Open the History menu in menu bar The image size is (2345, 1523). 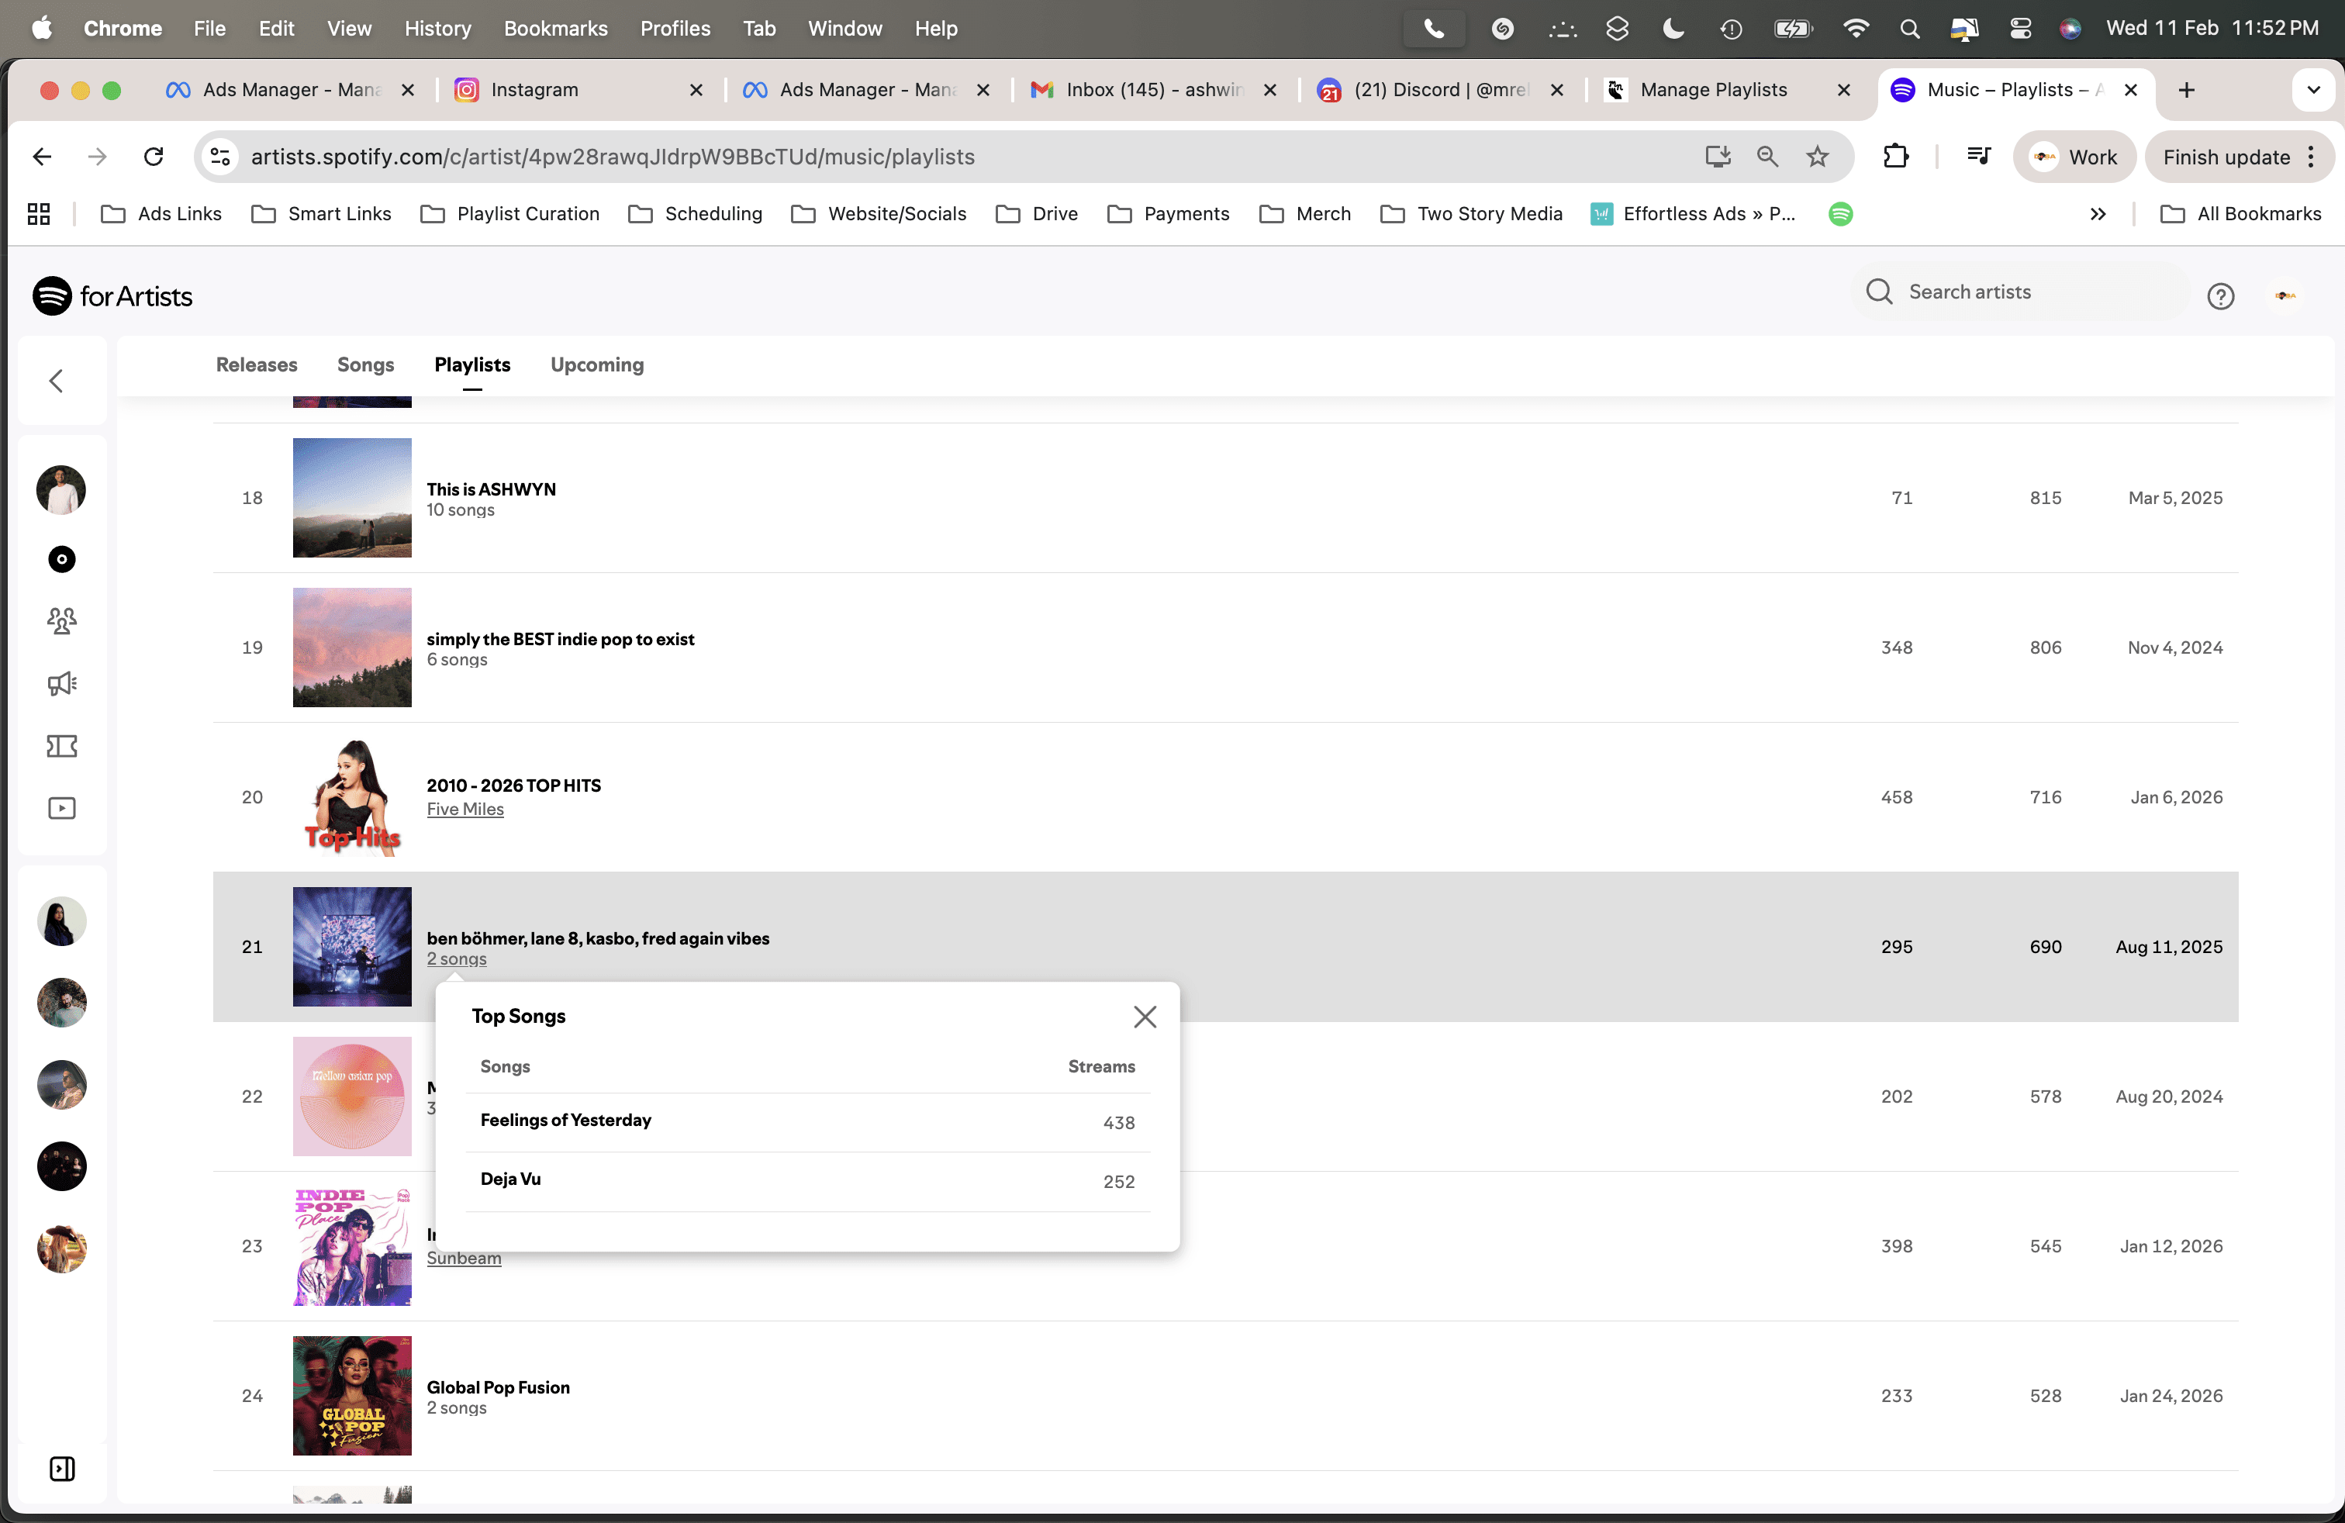click(437, 29)
